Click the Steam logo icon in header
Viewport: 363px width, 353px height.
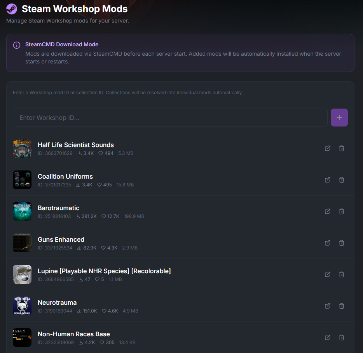(x=12, y=9)
